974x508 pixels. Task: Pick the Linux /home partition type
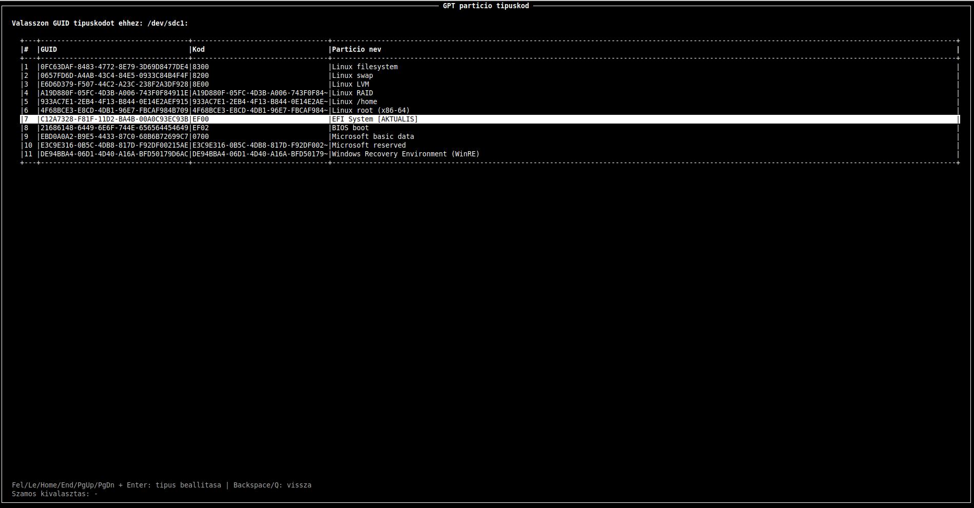(x=490, y=101)
